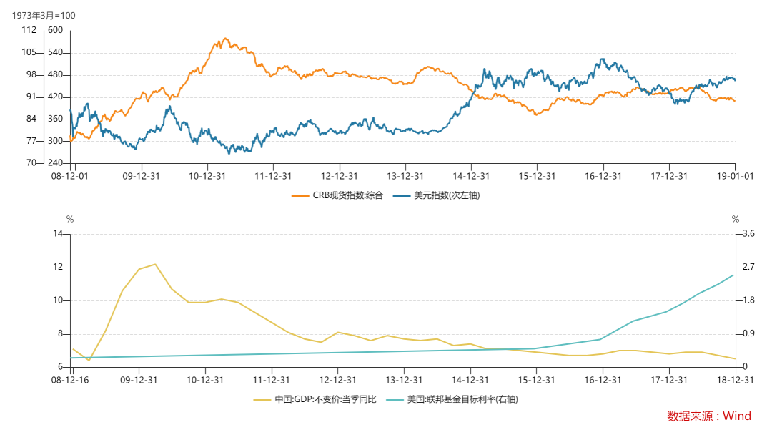Click the 08-12-16 label on bottom chart axis

pyautogui.click(x=72, y=380)
